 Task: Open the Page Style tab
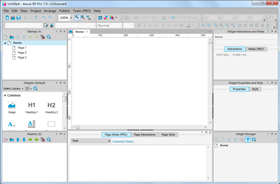point(168,135)
